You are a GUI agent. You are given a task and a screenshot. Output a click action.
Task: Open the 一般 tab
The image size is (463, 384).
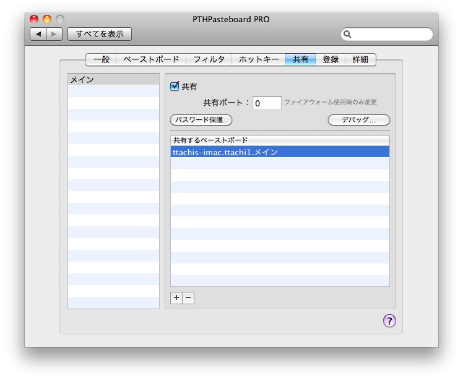101,60
